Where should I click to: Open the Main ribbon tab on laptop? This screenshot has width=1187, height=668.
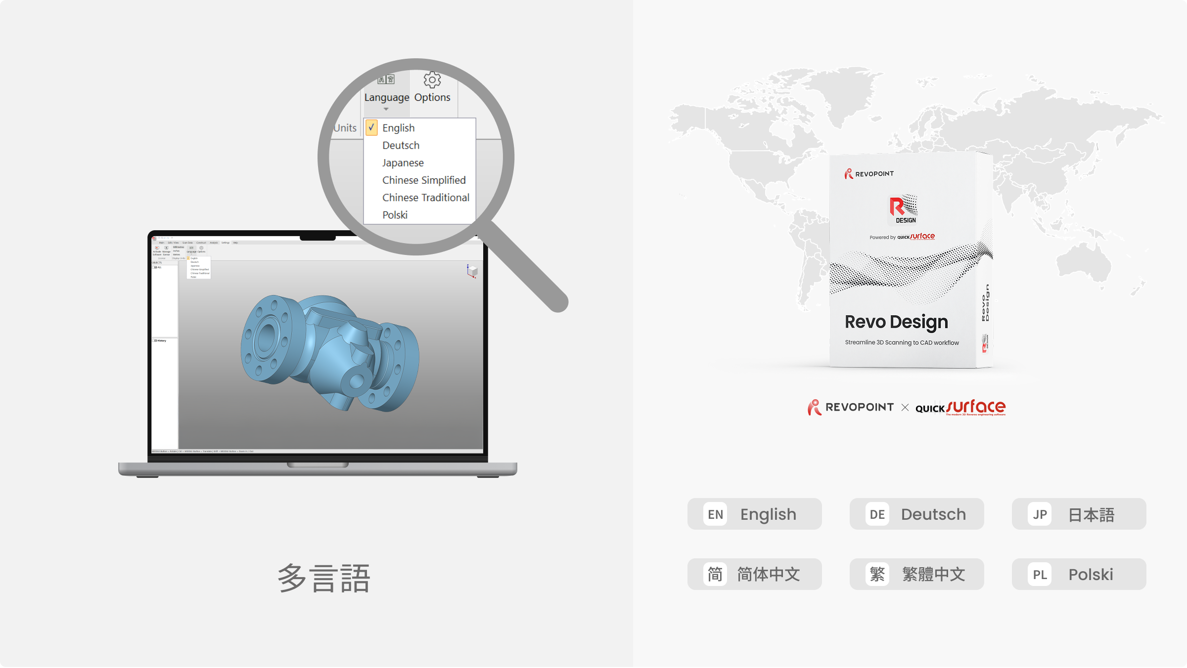tap(162, 243)
